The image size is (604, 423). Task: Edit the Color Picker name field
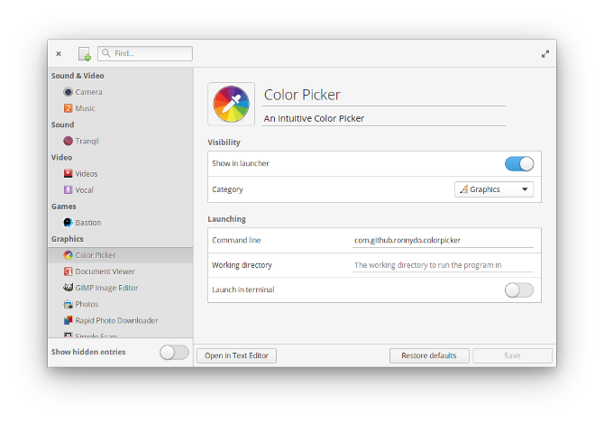pos(384,95)
